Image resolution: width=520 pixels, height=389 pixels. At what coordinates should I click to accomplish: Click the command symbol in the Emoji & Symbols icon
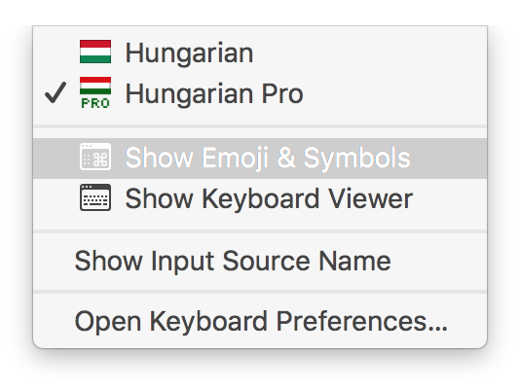click(100, 159)
